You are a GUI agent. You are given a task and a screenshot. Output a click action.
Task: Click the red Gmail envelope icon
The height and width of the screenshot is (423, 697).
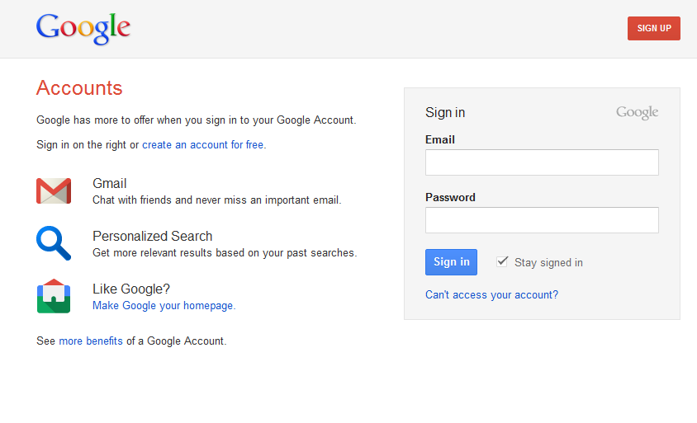coord(54,190)
